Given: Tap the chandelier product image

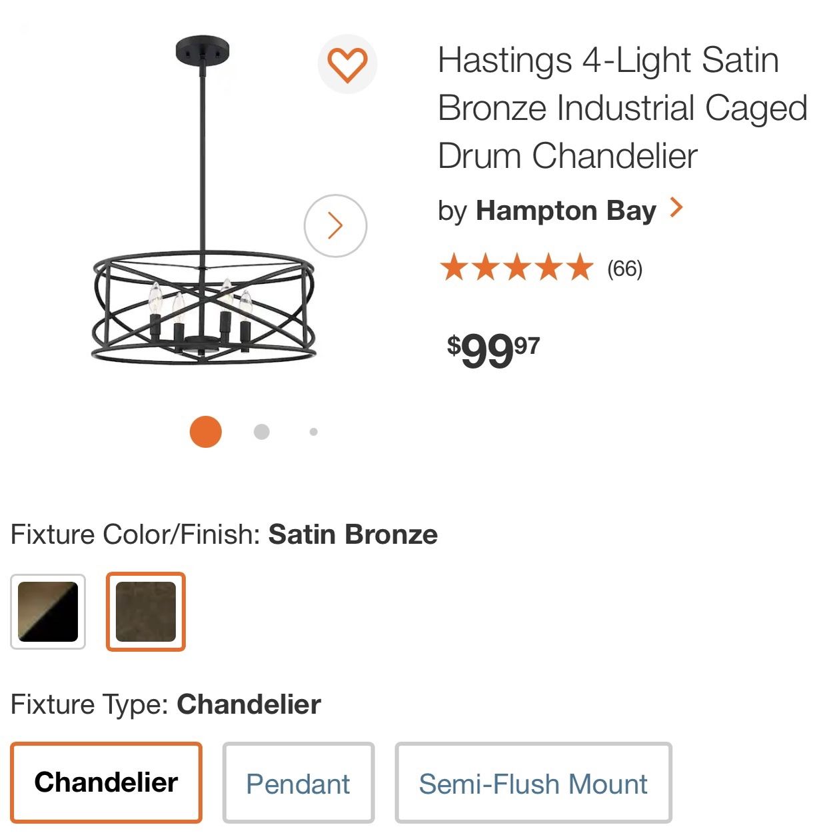Looking at the screenshot, I should click(203, 200).
